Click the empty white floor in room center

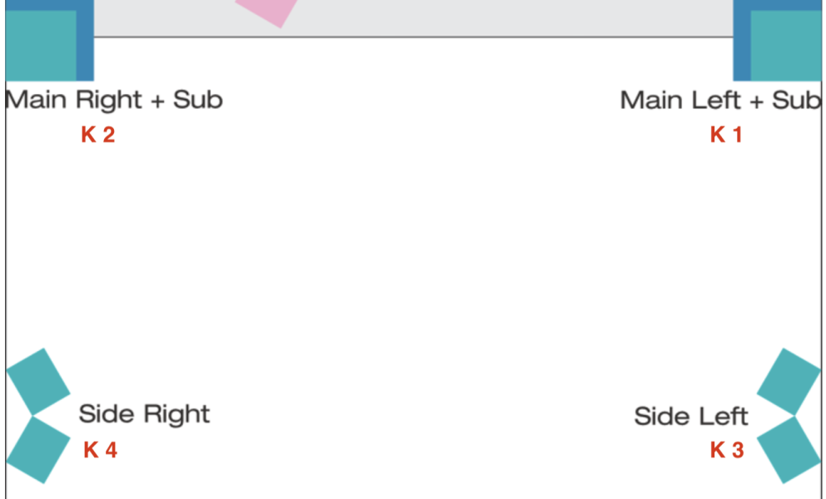point(413,249)
